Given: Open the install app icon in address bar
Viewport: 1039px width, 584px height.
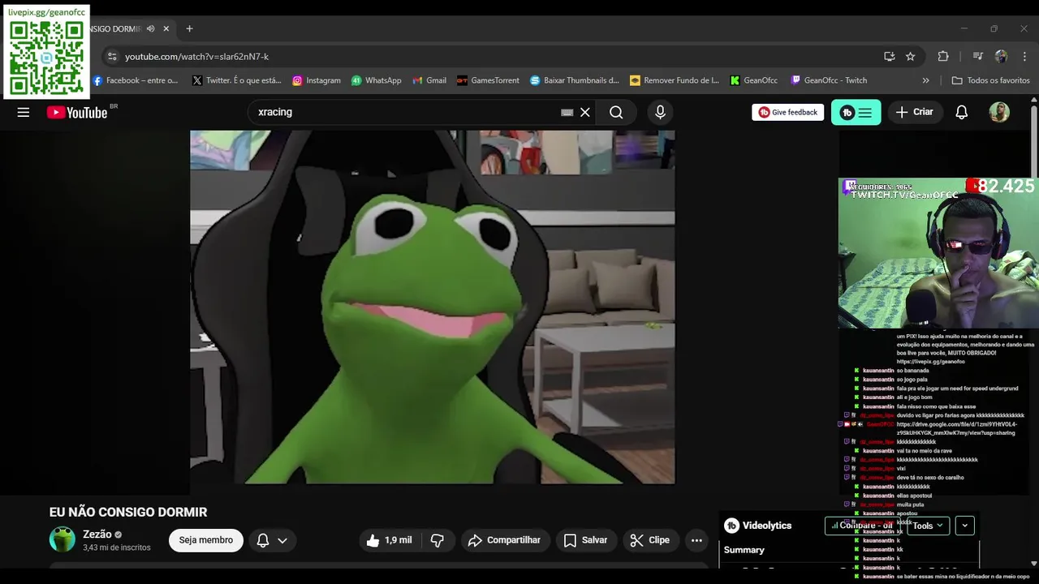Looking at the screenshot, I should [889, 56].
